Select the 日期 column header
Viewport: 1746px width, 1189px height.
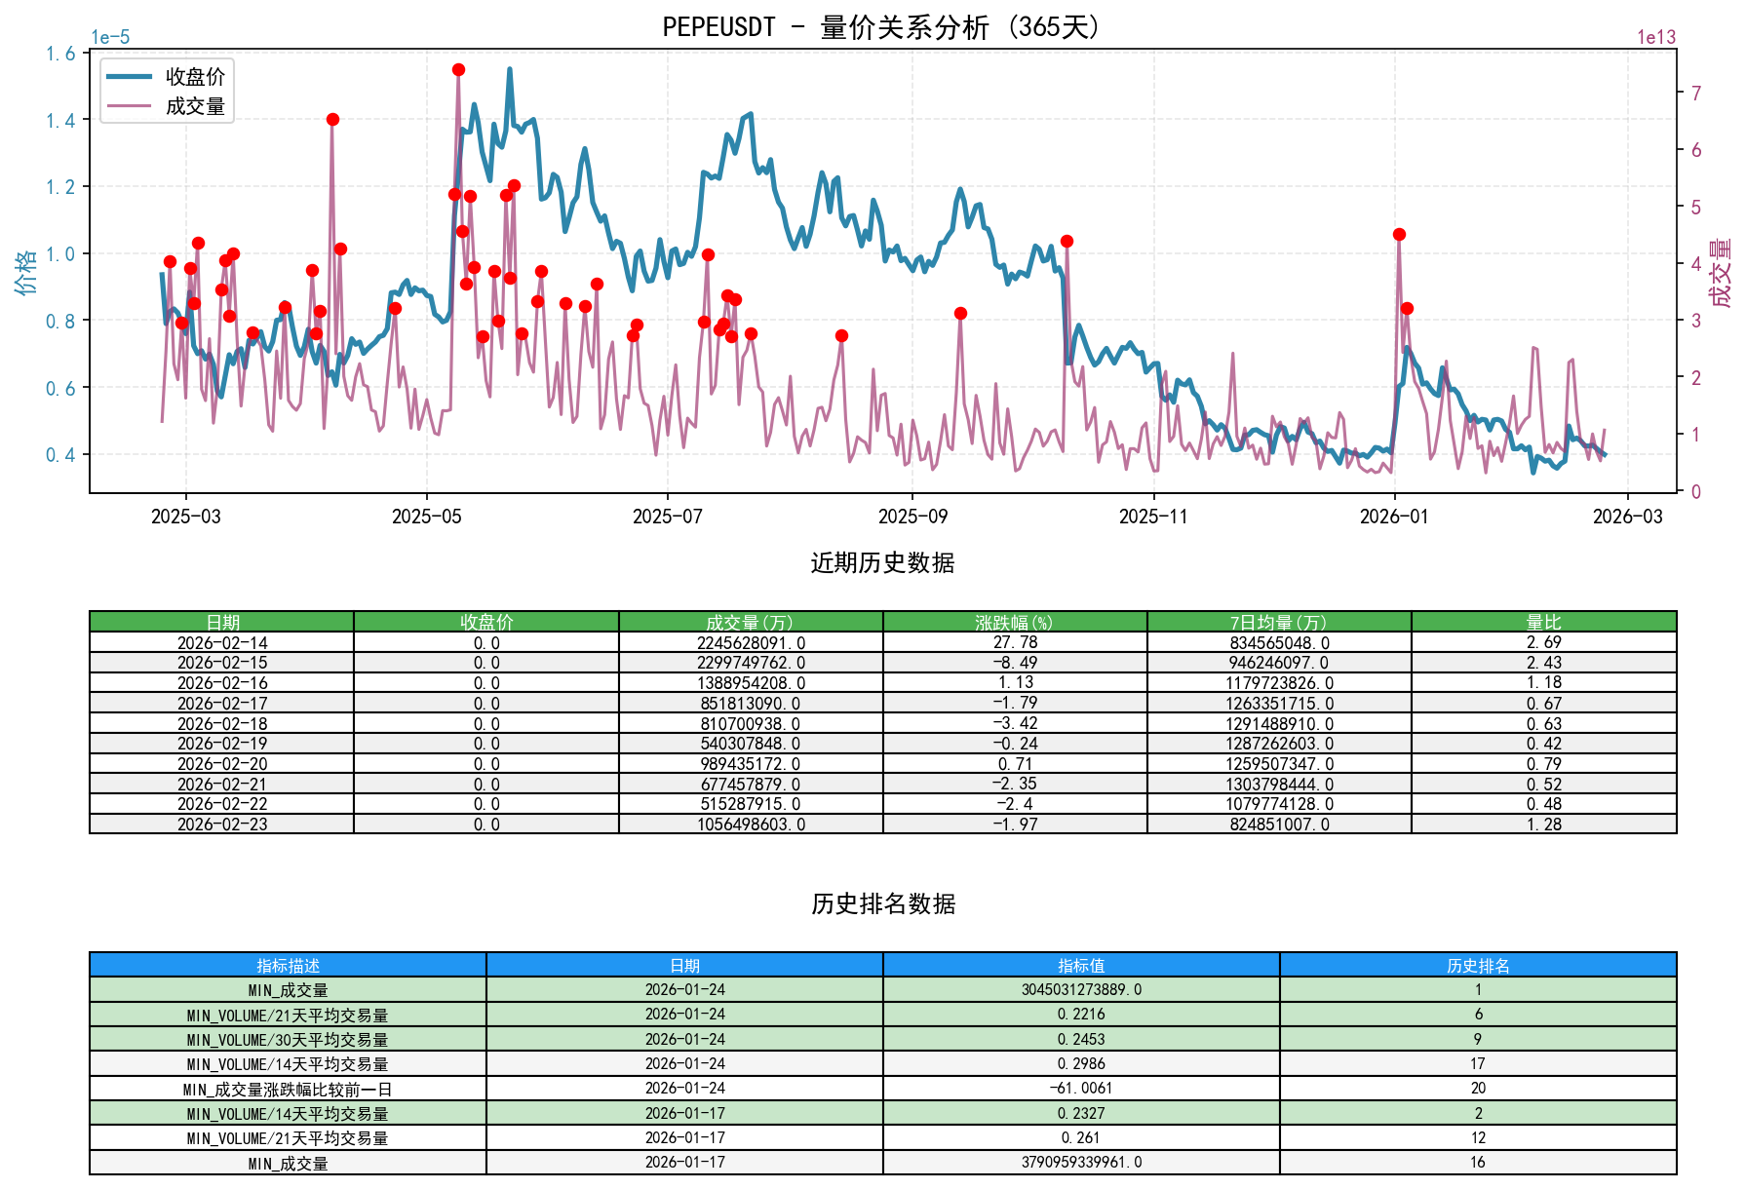click(x=221, y=619)
